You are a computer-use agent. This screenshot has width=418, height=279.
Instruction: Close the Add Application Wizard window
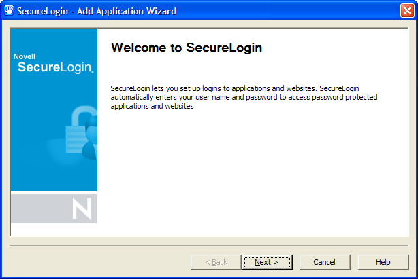[407, 11]
